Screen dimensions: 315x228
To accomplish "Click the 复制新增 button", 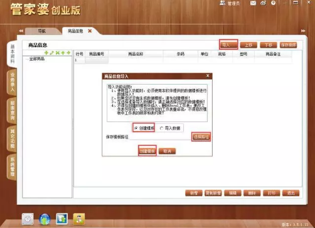I will tap(213, 193).
